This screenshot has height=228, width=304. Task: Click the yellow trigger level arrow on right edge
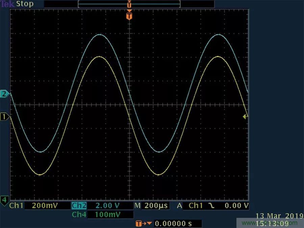[245, 117]
